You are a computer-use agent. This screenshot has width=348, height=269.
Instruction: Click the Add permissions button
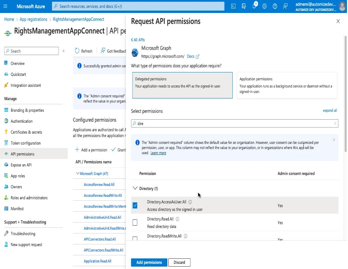click(149, 263)
